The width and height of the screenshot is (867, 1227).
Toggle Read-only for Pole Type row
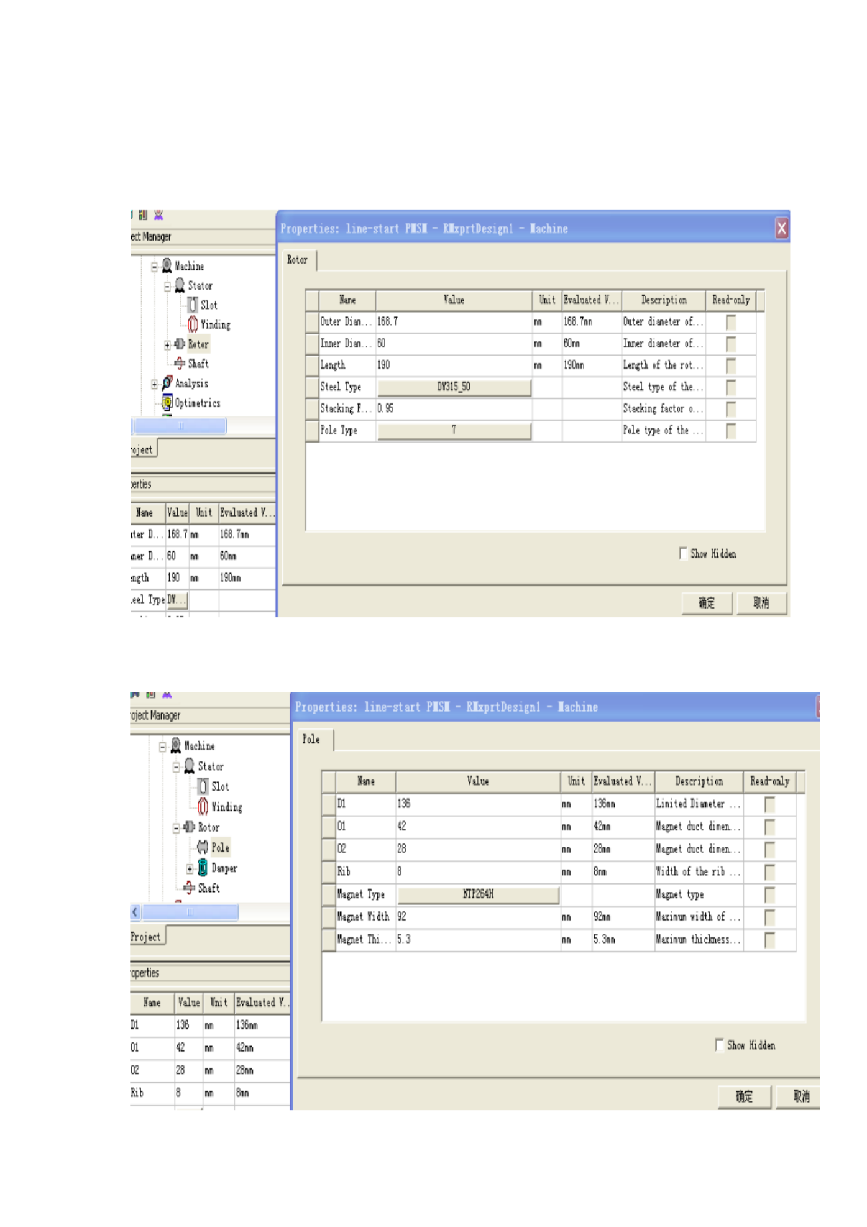point(731,431)
